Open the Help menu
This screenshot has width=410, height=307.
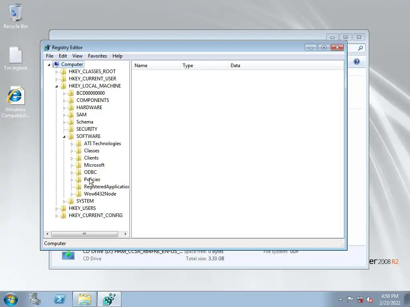click(x=117, y=56)
